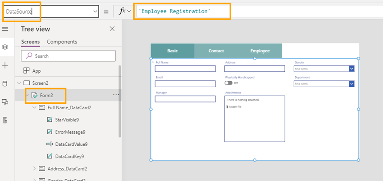Select the Employee tab on the form
The width and height of the screenshot is (383, 181).
coord(260,51)
